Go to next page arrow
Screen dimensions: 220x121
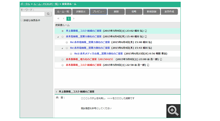click(x=74, y=19)
